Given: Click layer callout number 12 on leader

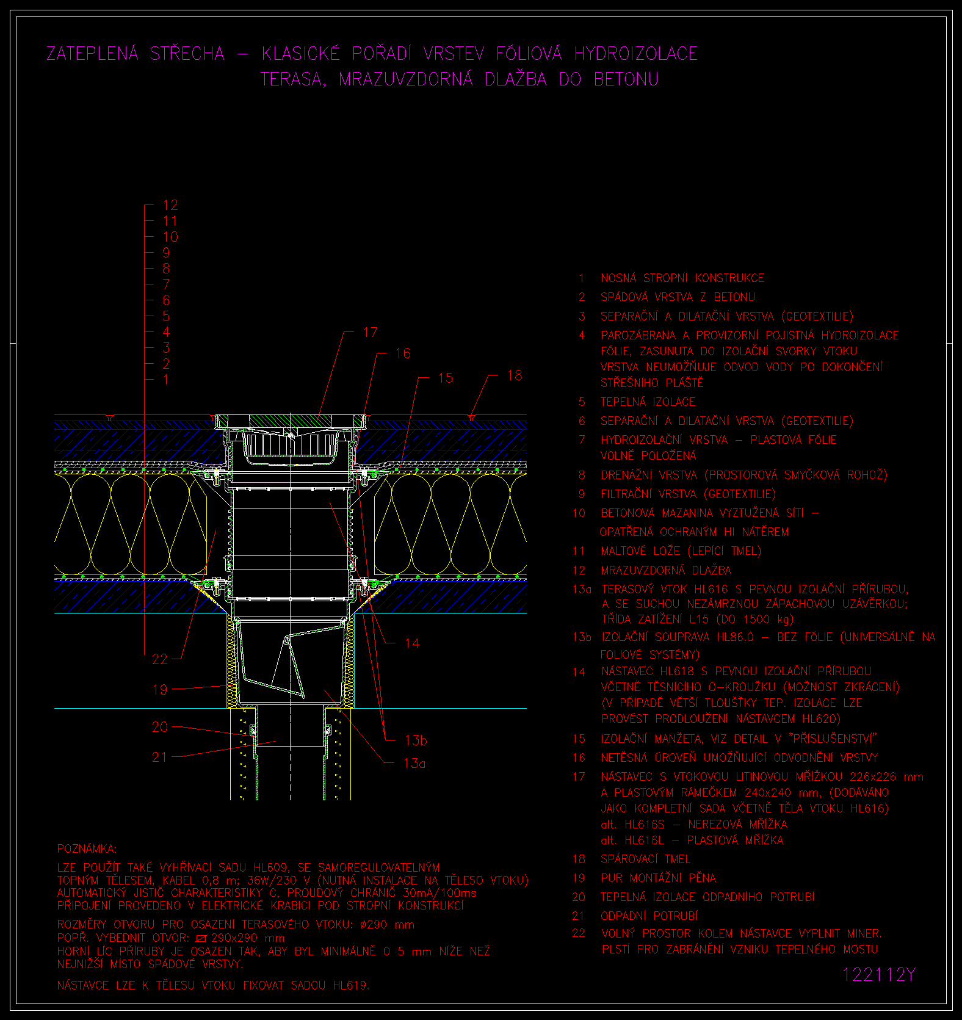Looking at the screenshot, I should point(170,205).
